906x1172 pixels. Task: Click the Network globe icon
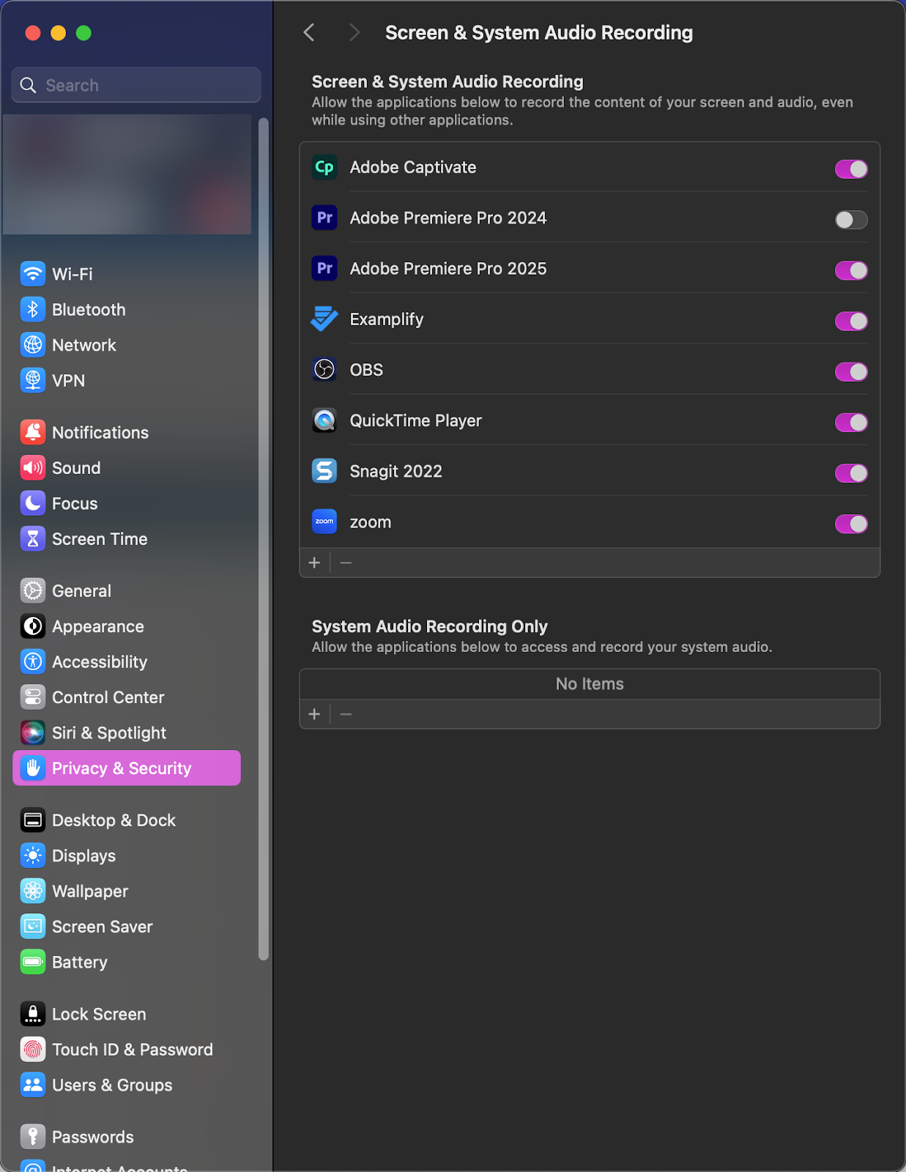point(33,345)
